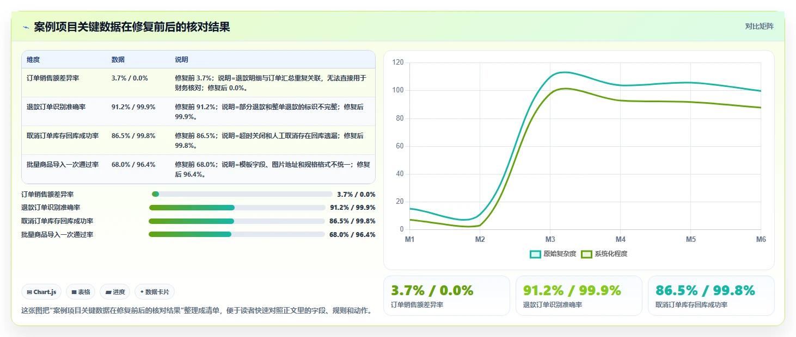Click the title 案例项目关键数据在修复前后的核对结果

pyautogui.click(x=132, y=27)
